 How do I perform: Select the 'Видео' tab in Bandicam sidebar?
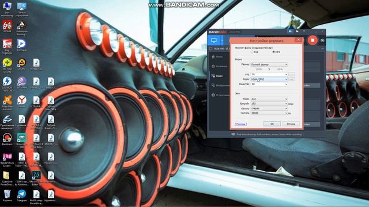click(217, 76)
